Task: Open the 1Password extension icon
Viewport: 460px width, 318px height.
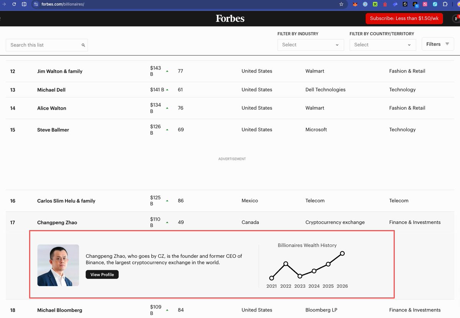Action: (365, 4)
